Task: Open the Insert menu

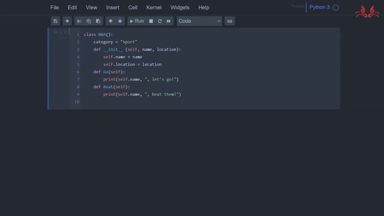Action: [113, 8]
